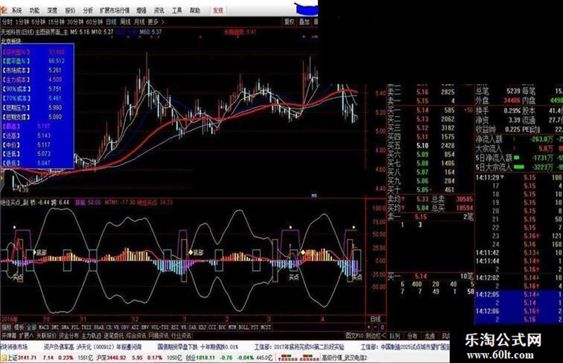This screenshot has height=363, width=563.
Task: Click the 叠加 button
Action: pos(304,22)
